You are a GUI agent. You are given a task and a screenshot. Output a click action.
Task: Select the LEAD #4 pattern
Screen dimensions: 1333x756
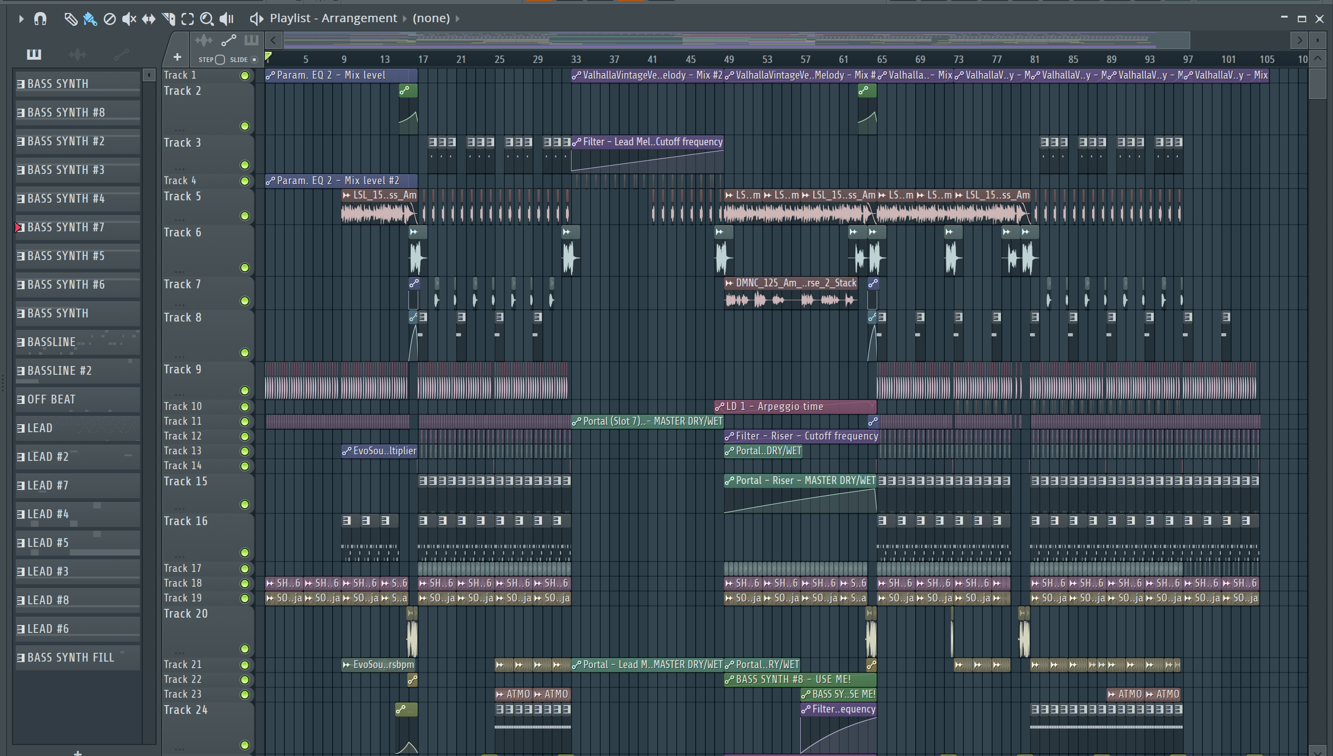click(x=78, y=514)
